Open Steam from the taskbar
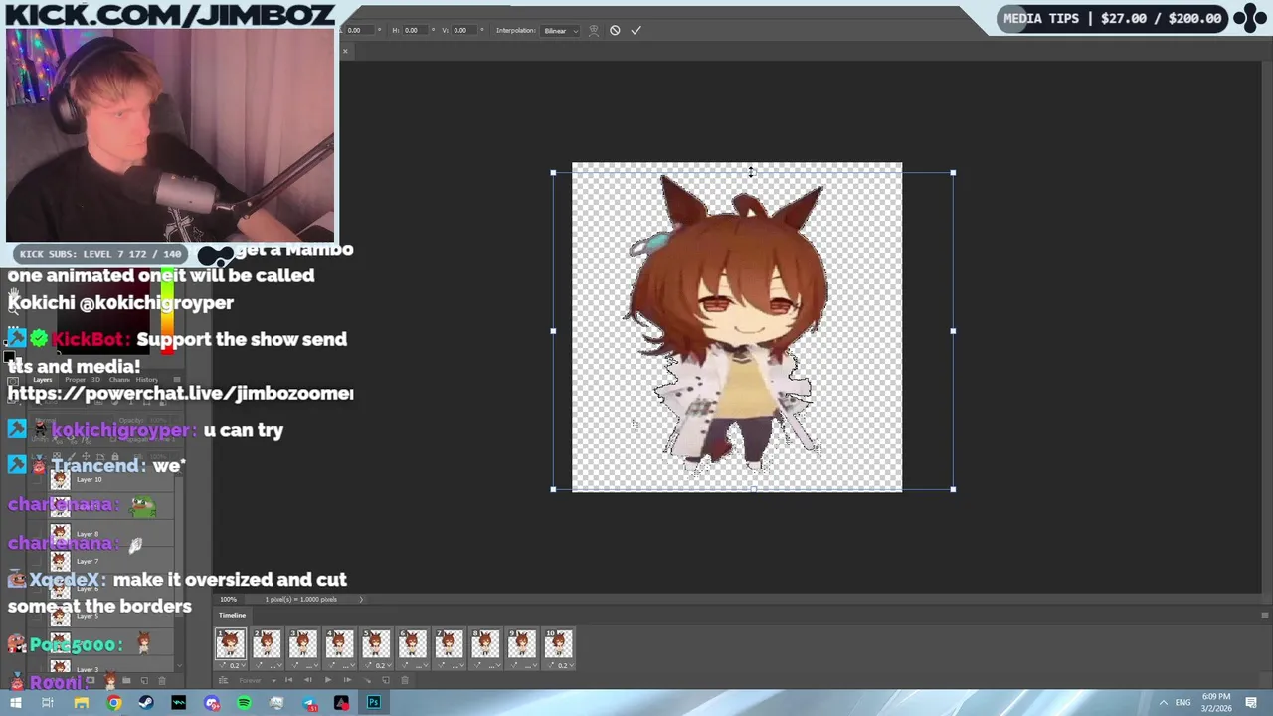Screen dimensions: 1273x716 [146, 703]
